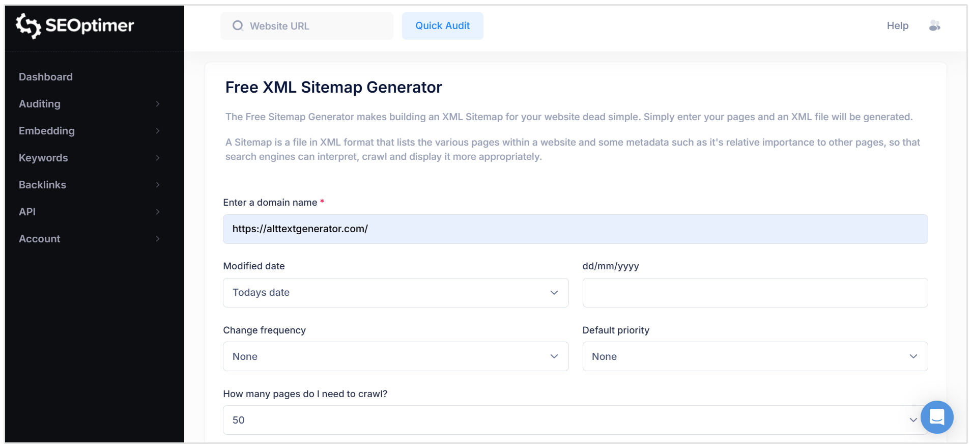Viewport: 972px width, 448px height.
Task: Open the Help link
Action: pyautogui.click(x=897, y=25)
